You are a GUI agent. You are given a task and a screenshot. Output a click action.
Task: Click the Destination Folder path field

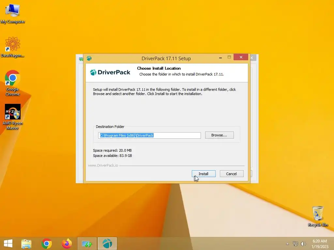tap(149, 135)
